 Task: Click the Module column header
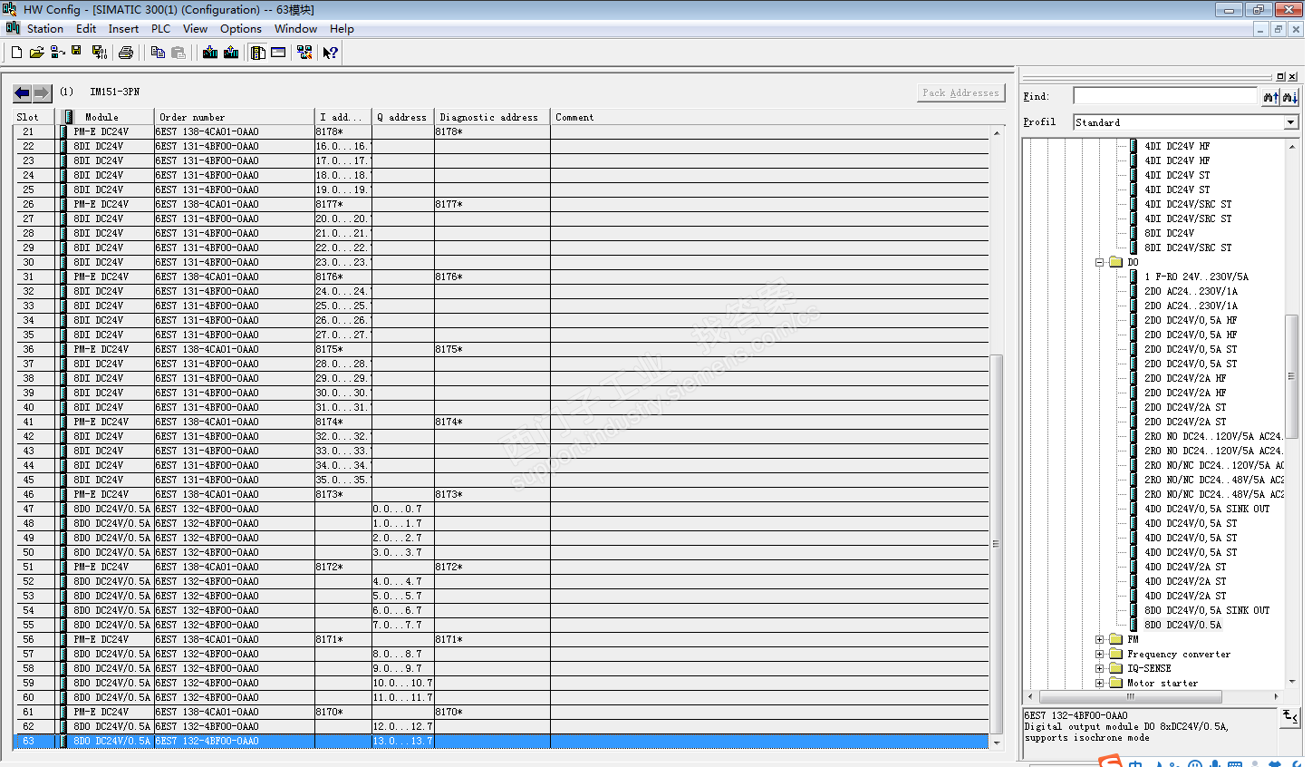[x=107, y=117]
